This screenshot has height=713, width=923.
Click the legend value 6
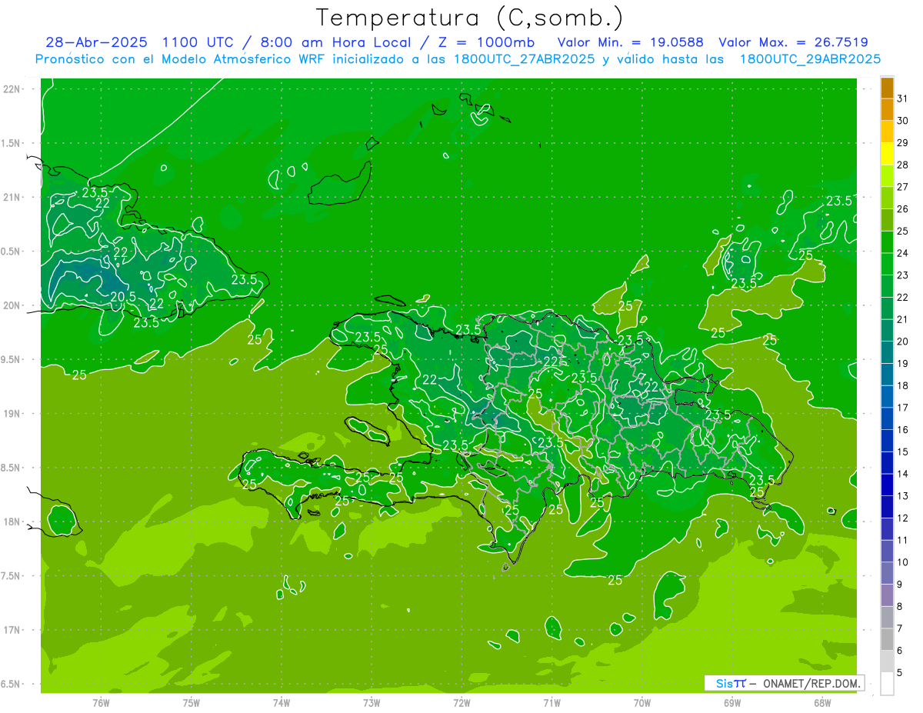900,651
